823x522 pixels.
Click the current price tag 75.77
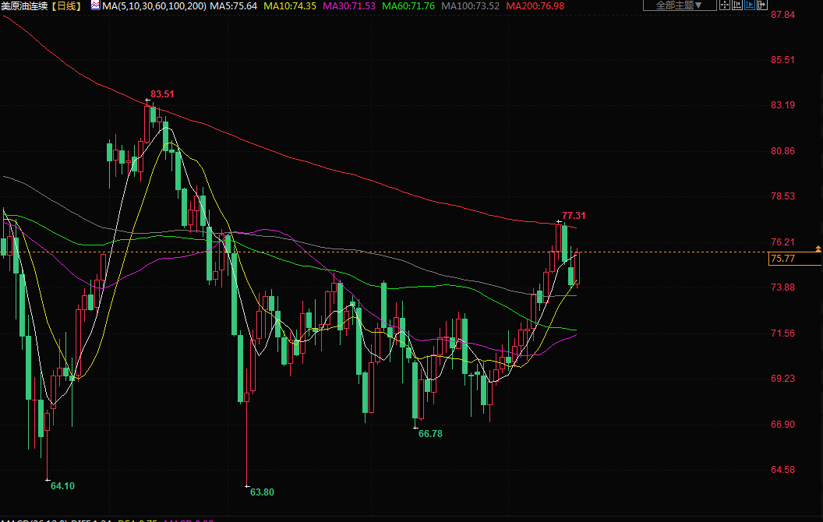click(x=782, y=259)
